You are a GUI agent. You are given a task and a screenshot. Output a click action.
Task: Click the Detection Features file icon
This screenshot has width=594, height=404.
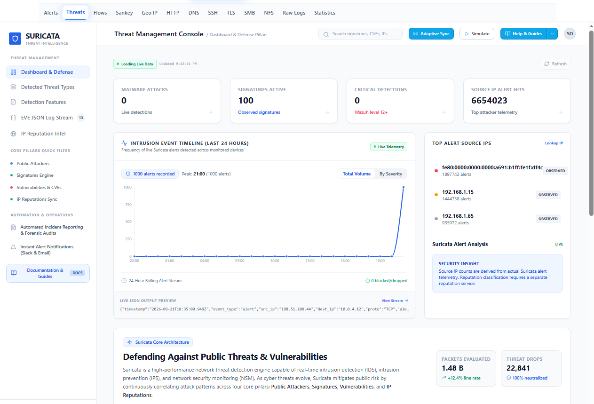(13, 102)
